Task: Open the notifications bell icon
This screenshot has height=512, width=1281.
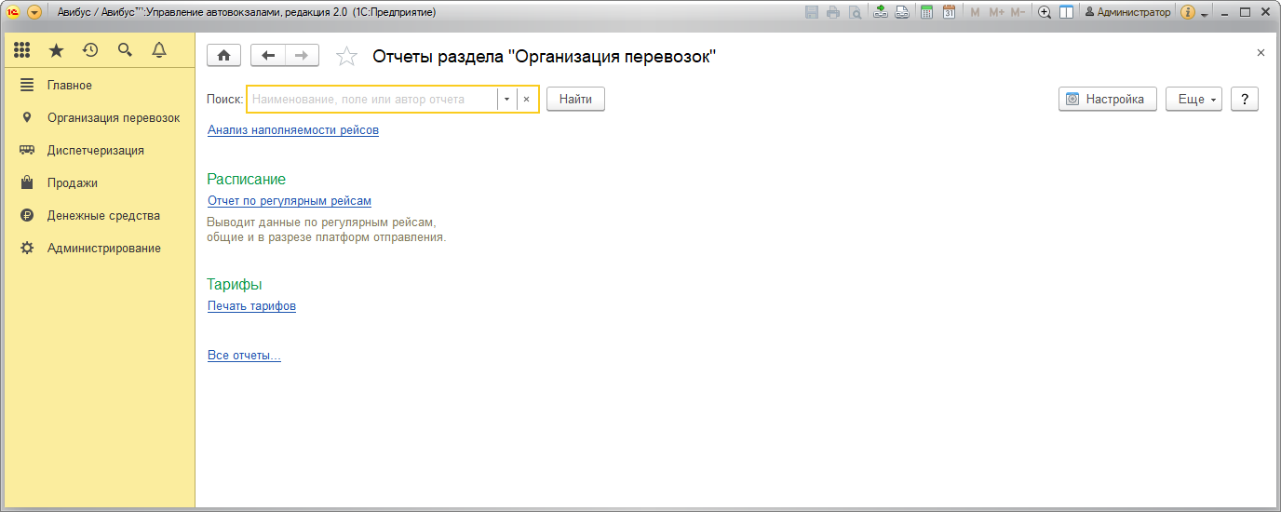Action: tap(159, 50)
